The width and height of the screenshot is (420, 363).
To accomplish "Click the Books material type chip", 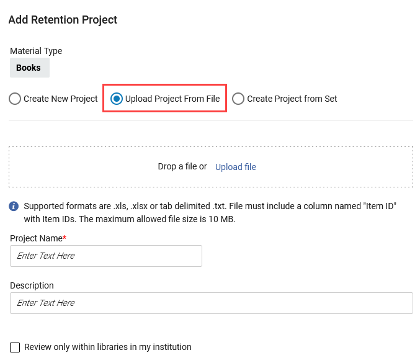I will tap(29, 68).
